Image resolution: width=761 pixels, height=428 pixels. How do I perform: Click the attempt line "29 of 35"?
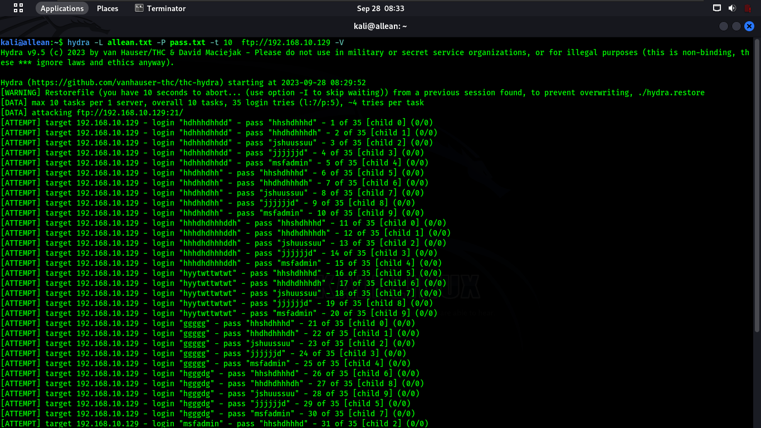pos(206,403)
